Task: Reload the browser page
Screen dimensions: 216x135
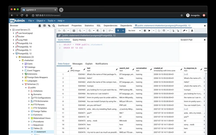Action: (x=22, y=15)
